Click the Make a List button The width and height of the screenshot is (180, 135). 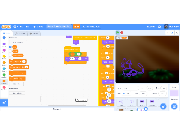(x=16, y=84)
